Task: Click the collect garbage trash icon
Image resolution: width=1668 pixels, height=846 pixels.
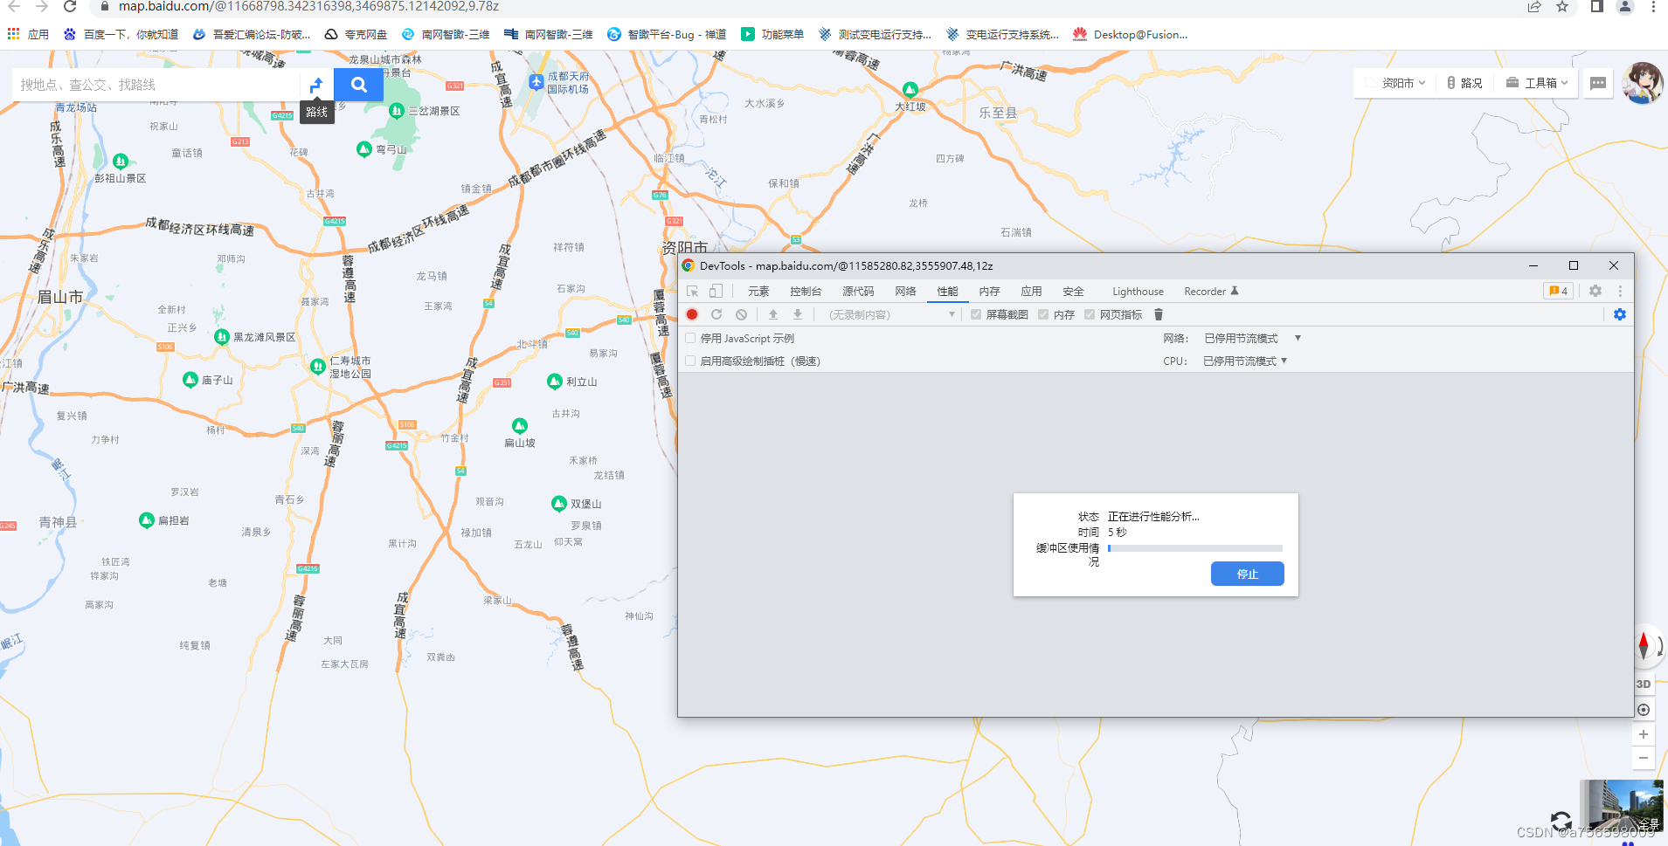Action: click(x=1159, y=314)
